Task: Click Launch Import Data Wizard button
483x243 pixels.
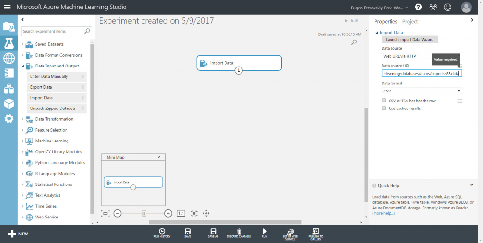Action: click(409, 40)
